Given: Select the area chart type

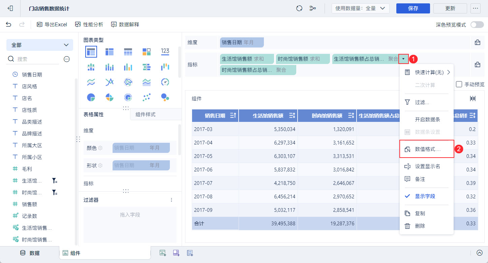Looking at the screenshot, I should (147, 82).
